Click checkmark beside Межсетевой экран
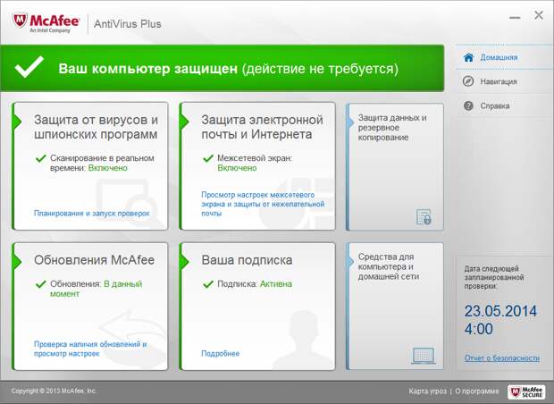Viewport: 554px width, 404px height. click(208, 158)
